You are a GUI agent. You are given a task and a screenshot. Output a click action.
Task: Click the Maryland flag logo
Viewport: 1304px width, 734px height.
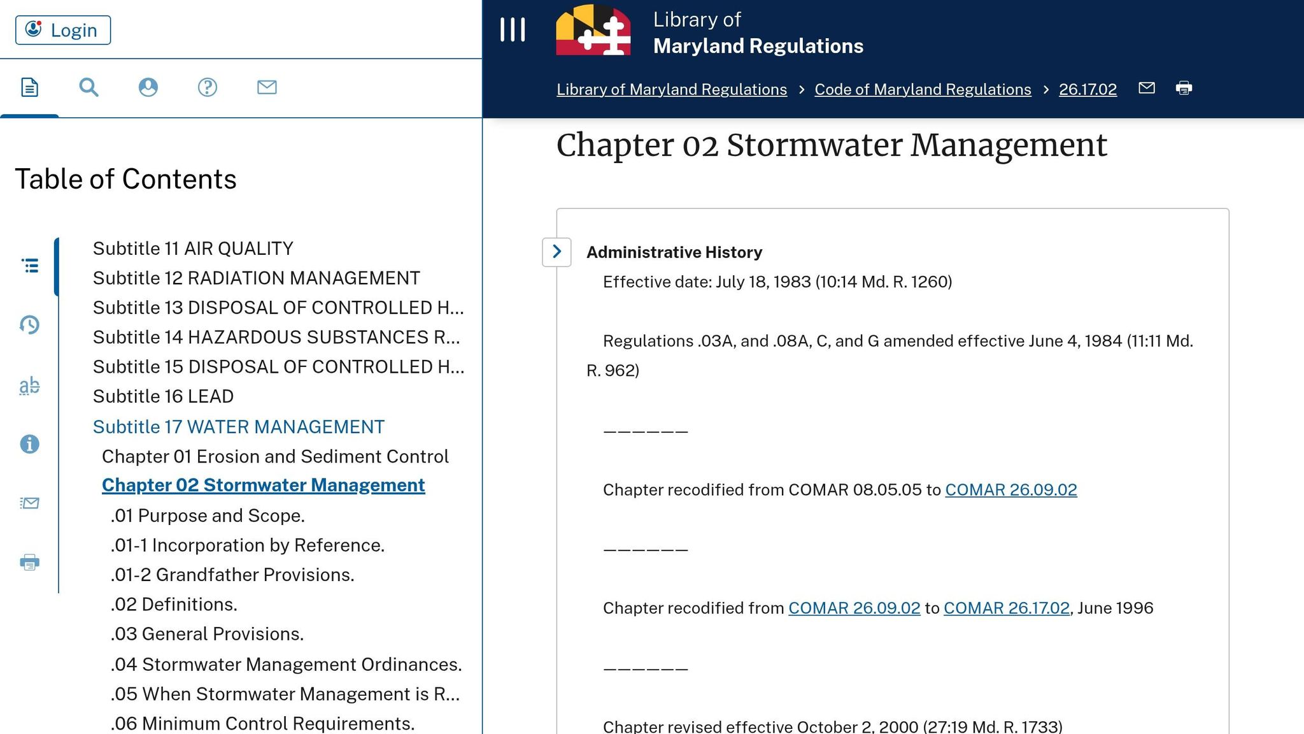593,30
